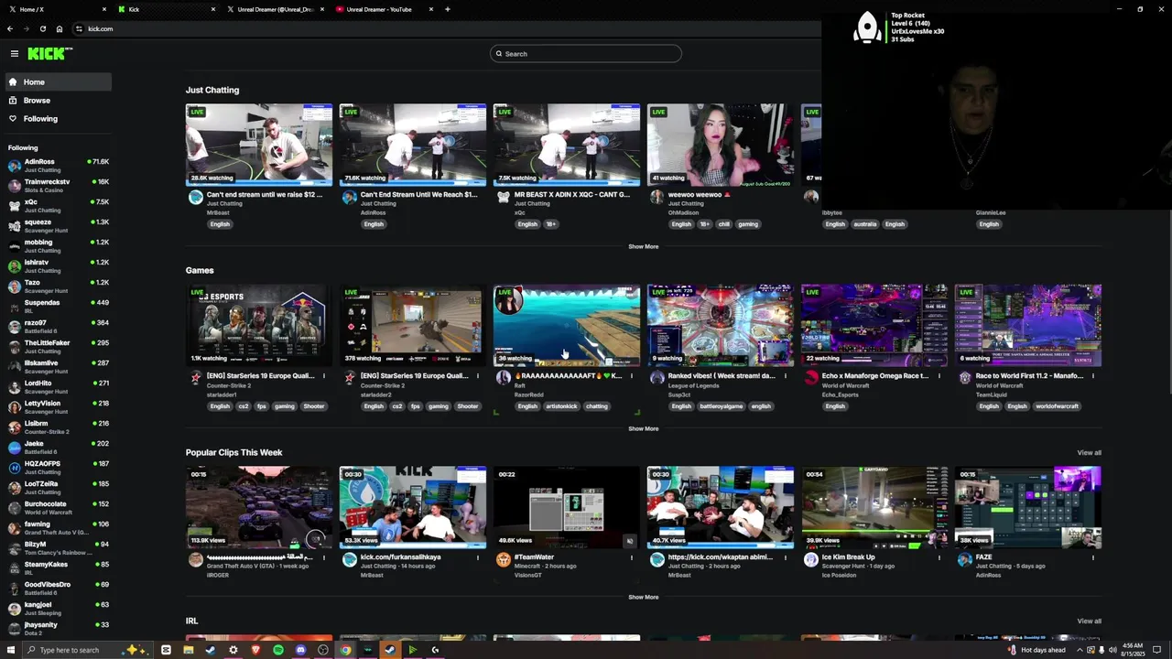This screenshot has width=1172, height=659.
Task: Open Burchocolate channel in sidebar
Action: tap(58, 508)
